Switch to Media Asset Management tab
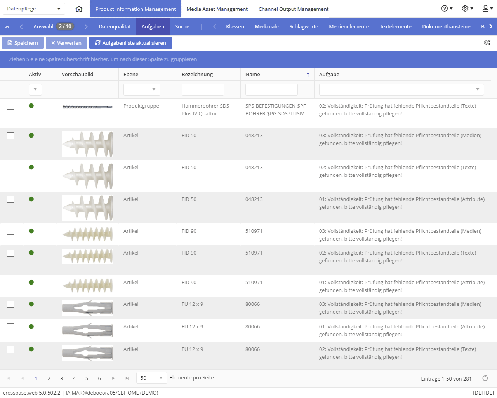The height and width of the screenshot is (398, 497). pos(217,9)
